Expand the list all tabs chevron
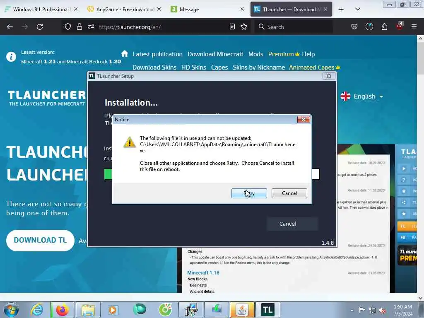This screenshot has width=424, height=318. click(358, 9)
